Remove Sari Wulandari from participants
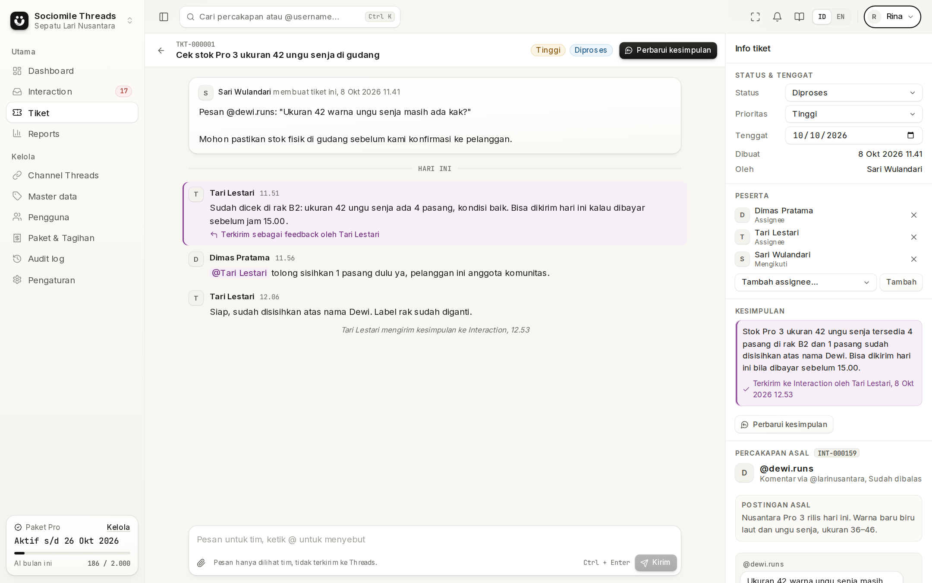932x583 pixels. tap(913, 259)
